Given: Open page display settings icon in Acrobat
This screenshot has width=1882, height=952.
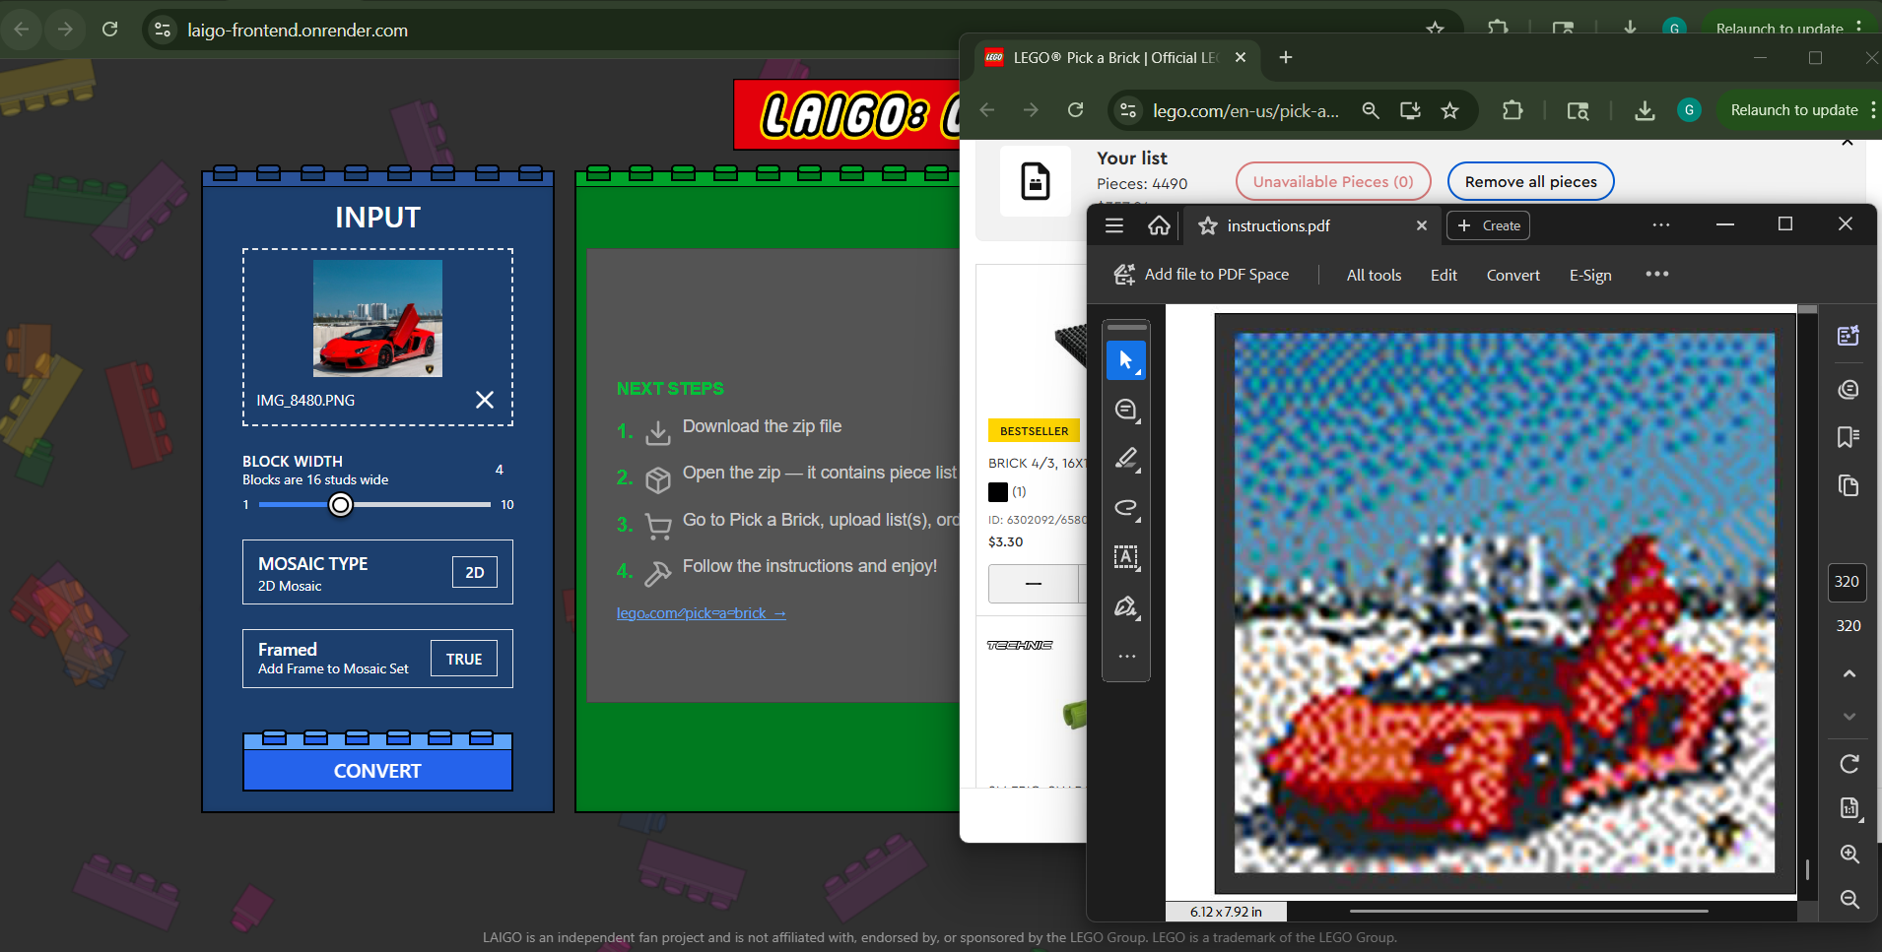Looking at the screenshot, I should pos(1849,808).
